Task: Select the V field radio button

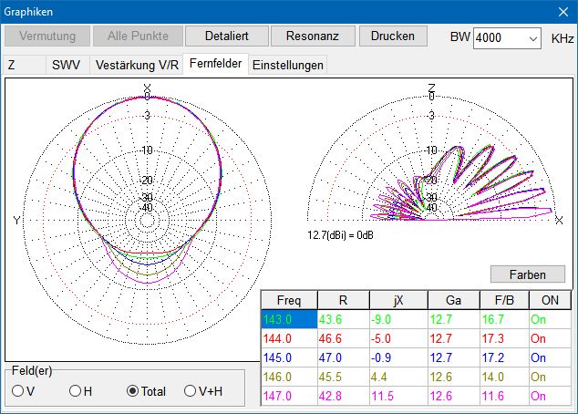Action: click(x=23, y=391)
